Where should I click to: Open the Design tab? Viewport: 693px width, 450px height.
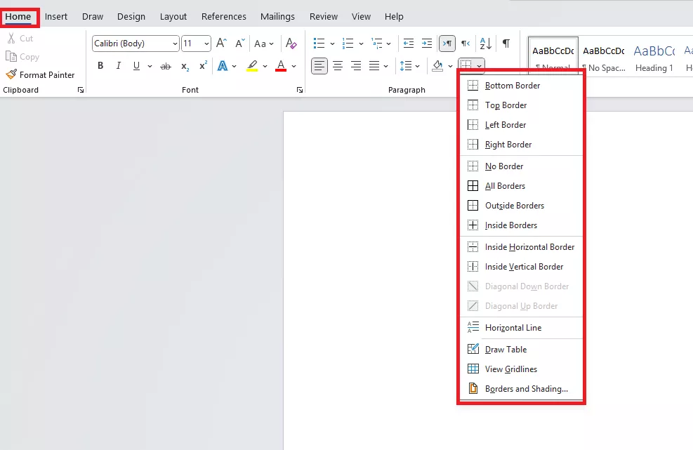pos(131,16)
